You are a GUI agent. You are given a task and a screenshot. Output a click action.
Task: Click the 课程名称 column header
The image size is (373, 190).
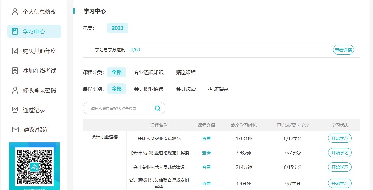159,125
